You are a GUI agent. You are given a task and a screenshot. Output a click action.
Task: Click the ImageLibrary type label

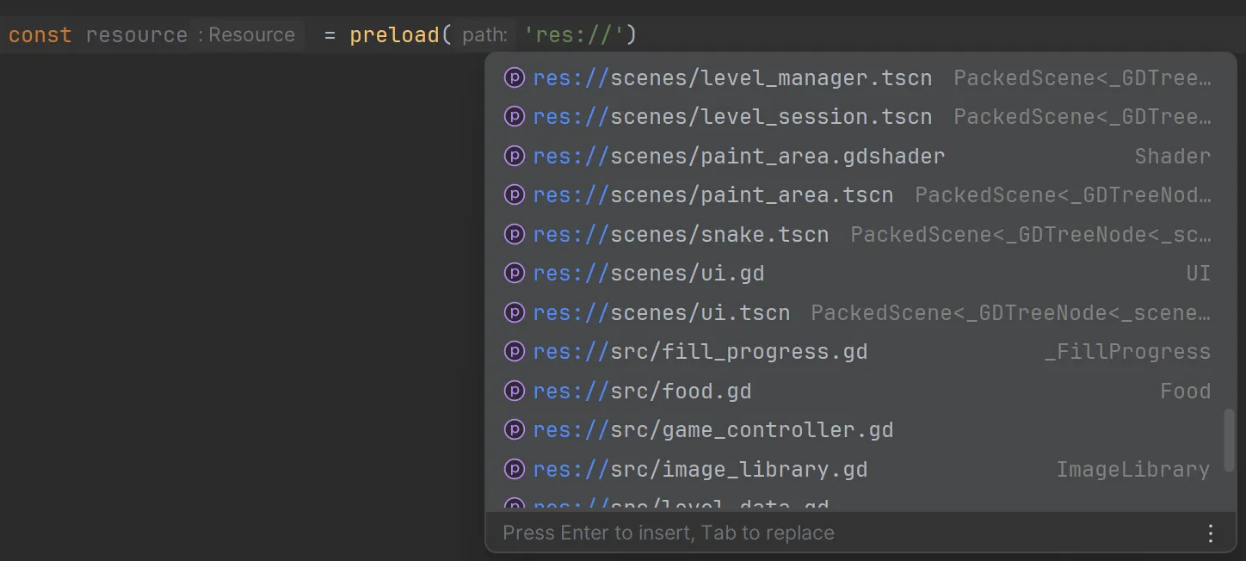point(1133,470)
